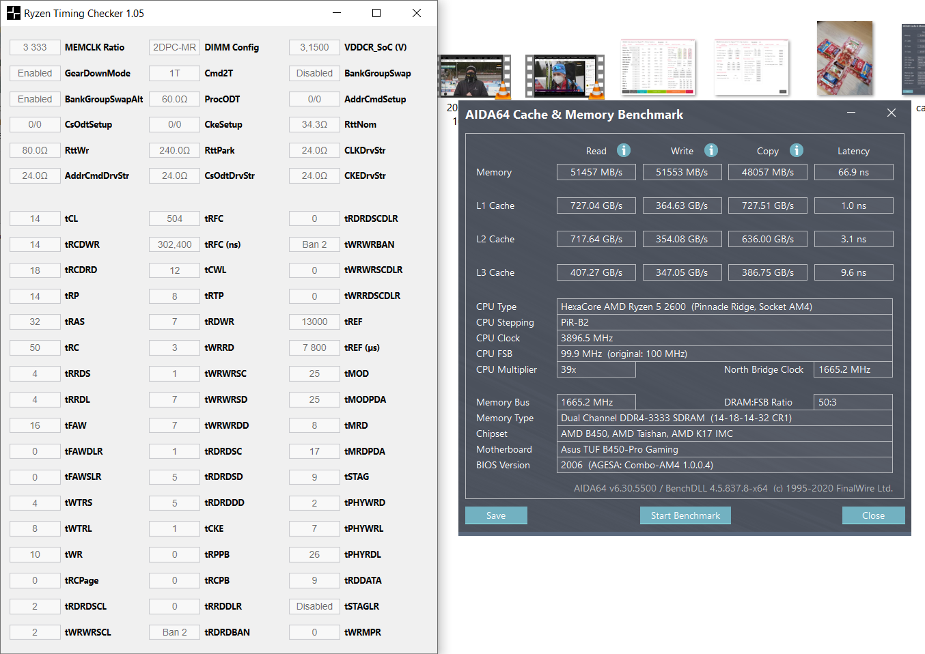The height and width of the screenshot is (654, 925).
Task: Open the first pink spreadsheet image thumbnail
Action: pos(658,67)
